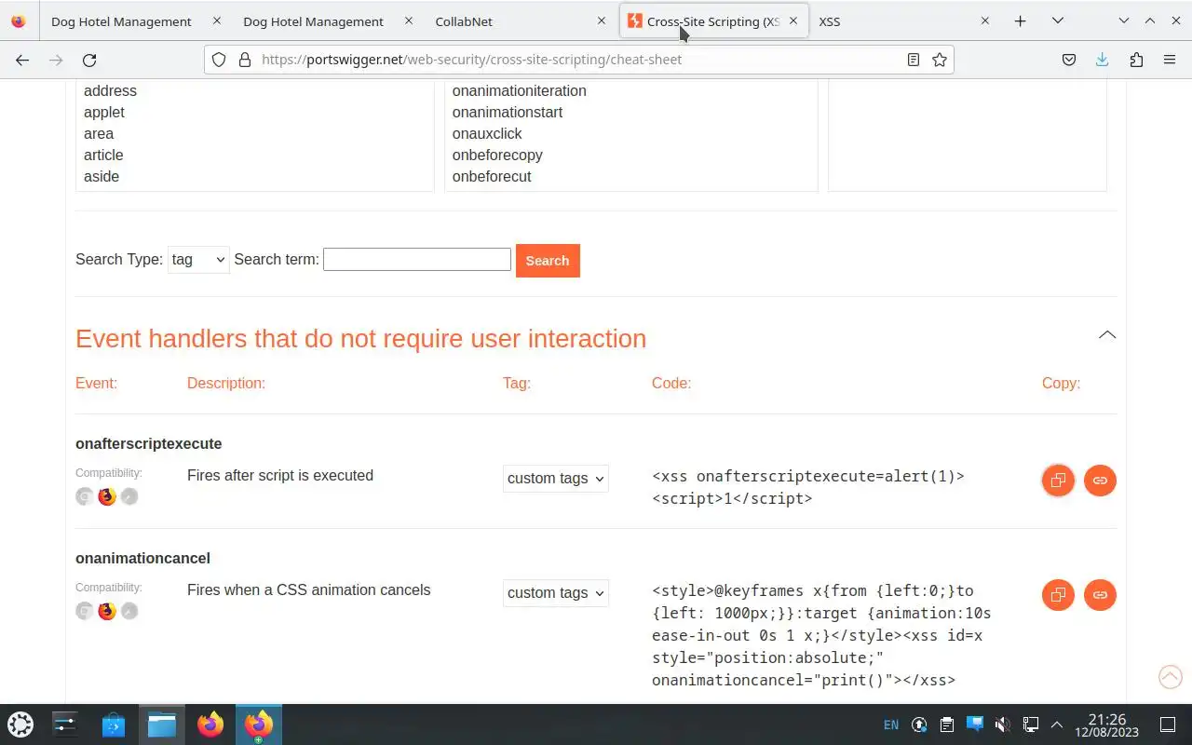
Task: Open system settings icon in the taskbar
Action: [65, 725]
